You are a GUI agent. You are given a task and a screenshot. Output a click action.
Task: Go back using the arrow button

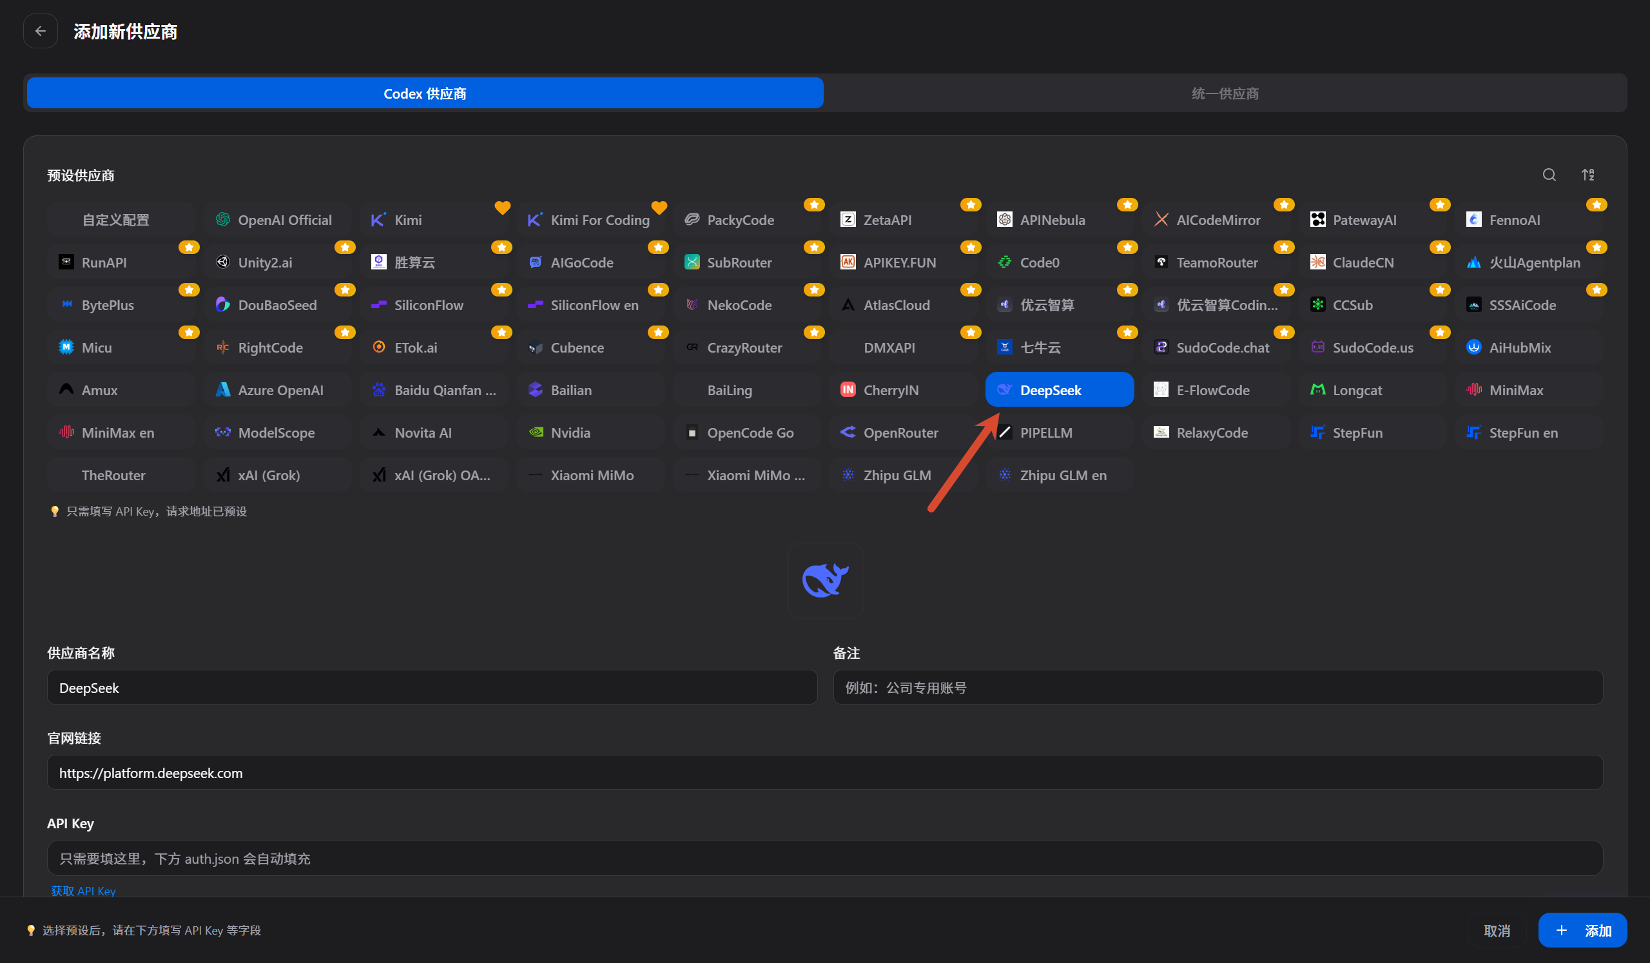40,31
